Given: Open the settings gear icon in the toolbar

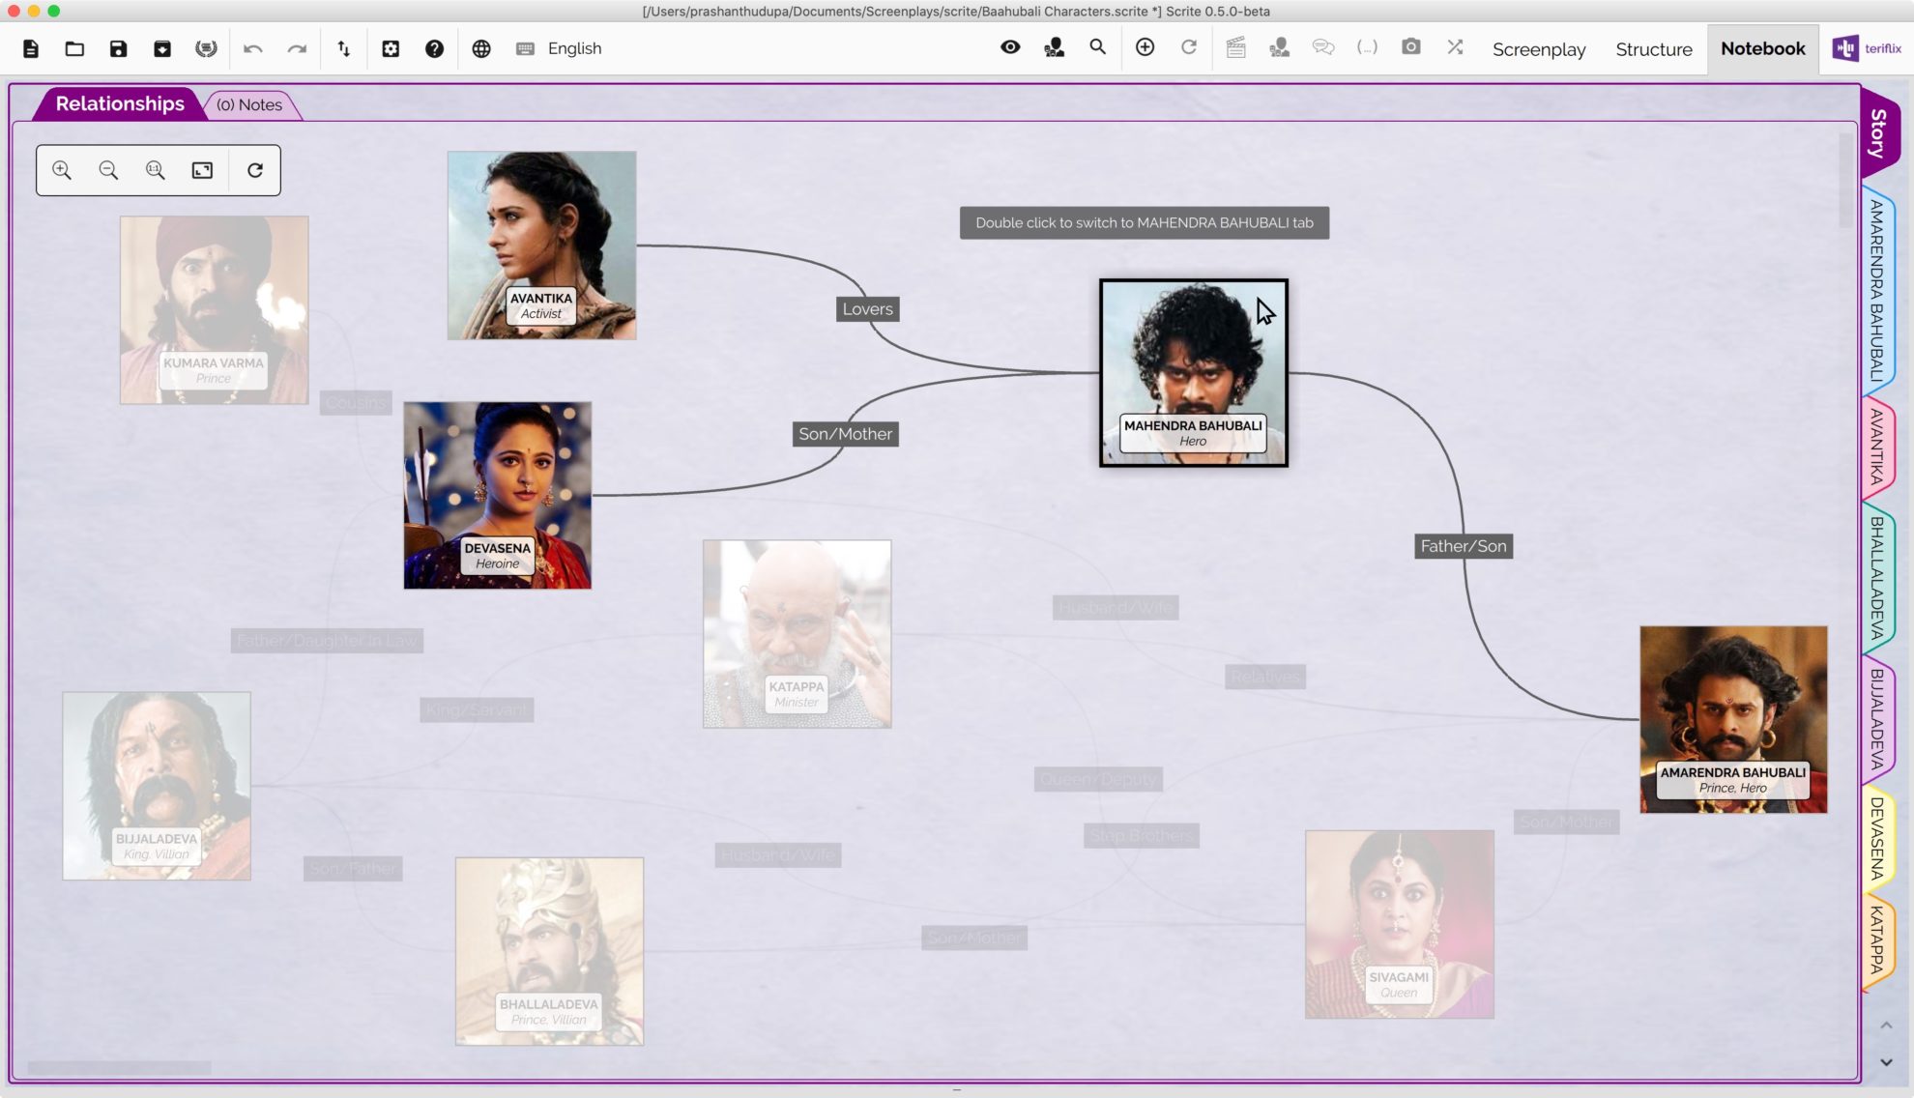Looking at the screenshot, I should pyautogui.click(x=391, y=48).
